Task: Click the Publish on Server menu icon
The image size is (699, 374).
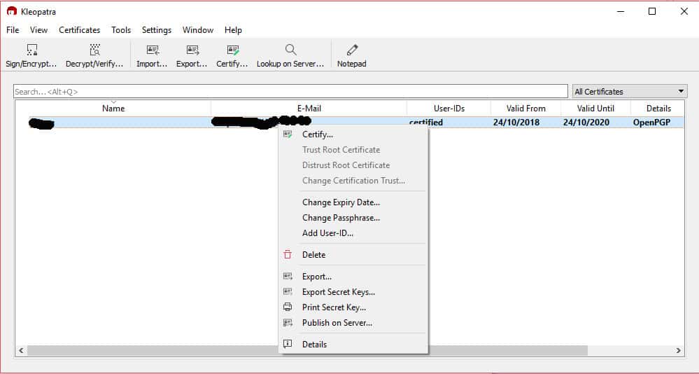Action: (288, 322)
